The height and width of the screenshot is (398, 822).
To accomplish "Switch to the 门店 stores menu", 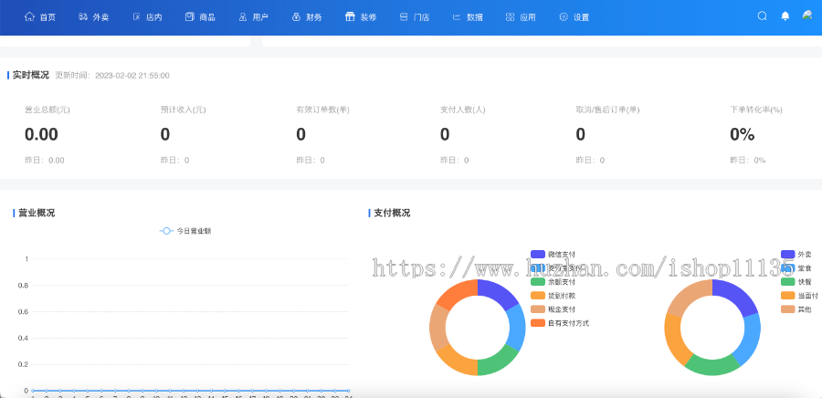I will tap(414, 16).
